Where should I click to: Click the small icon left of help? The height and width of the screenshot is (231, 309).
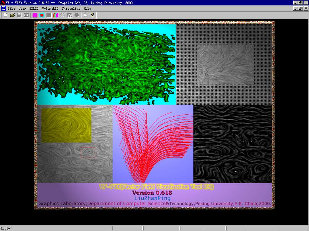(x=85, y=15)
